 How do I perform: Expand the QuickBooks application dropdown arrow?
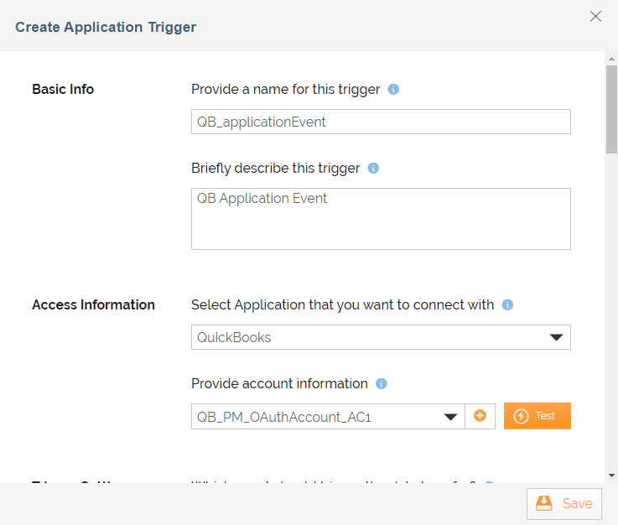tap(556, 337)
